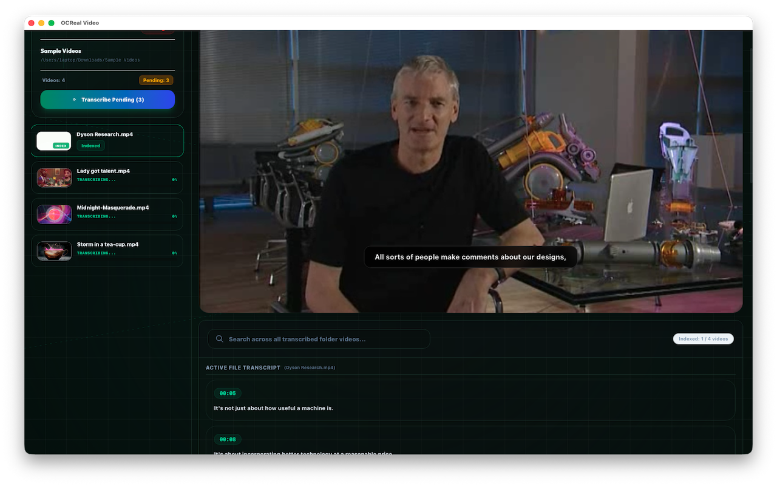Click the Active File Transcript heading
Viewport: 777px width, 486px height.
[243, 368]
